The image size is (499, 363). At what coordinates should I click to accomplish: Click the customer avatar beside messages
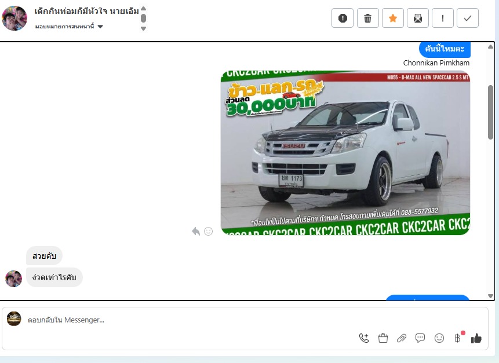(14, 279)
